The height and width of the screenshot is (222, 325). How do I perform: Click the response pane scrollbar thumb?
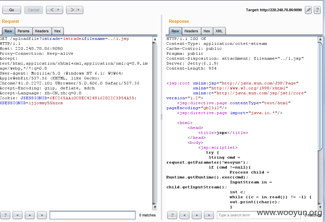pyautogui.click(x=320, y=96)
